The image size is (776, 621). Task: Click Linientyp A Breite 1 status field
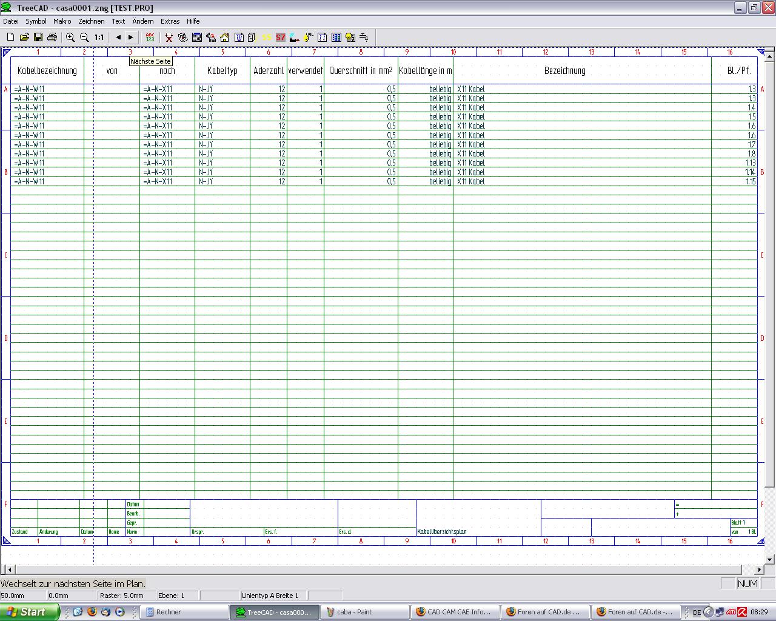273,596
